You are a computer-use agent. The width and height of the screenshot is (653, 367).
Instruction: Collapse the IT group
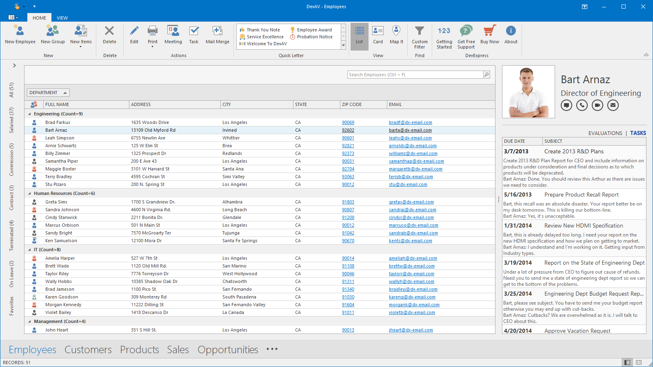point(29,250)
